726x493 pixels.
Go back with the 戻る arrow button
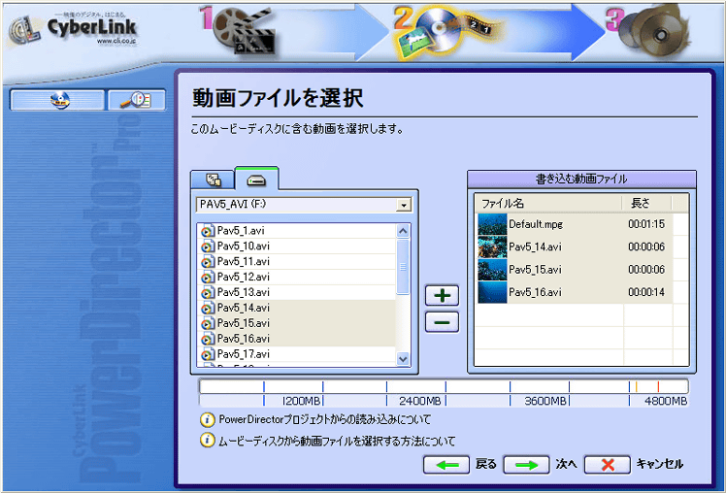click(447, 465)
